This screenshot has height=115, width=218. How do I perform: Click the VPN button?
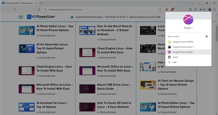tap(203, 10)
